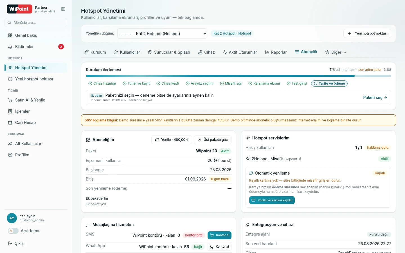The height and width of the screenshot is (253, 405).
Task: Click the Kat 2 Hotspot · Hotspot badge
Action: point(232,33)
